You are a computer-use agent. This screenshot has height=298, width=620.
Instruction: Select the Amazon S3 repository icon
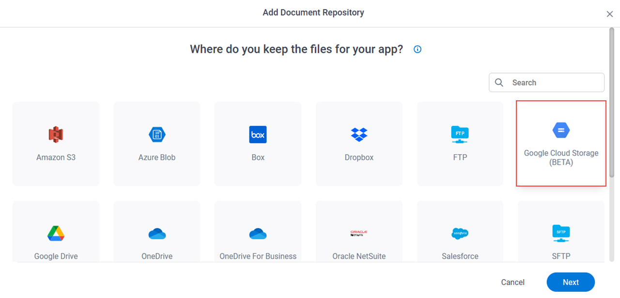[56, 134]
